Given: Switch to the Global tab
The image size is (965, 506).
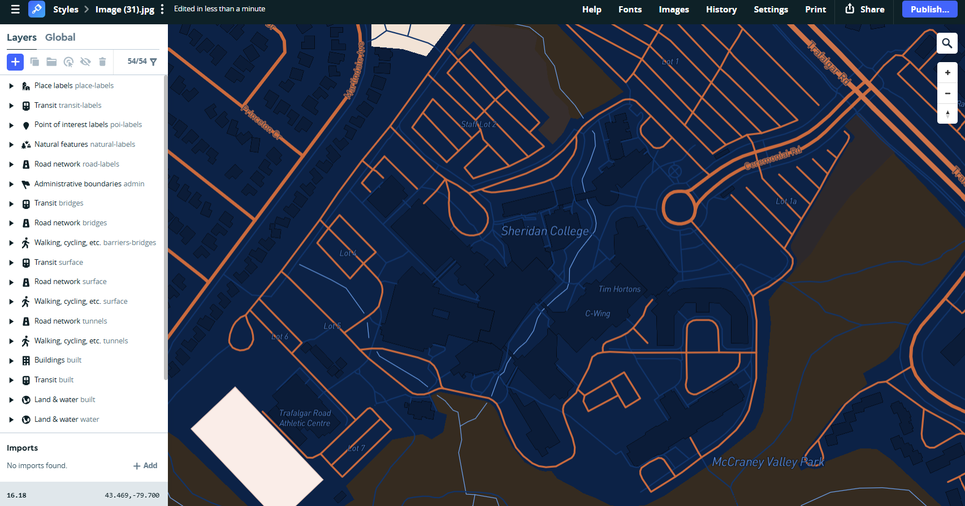Looking at the screenshot, I should point(60,37).
